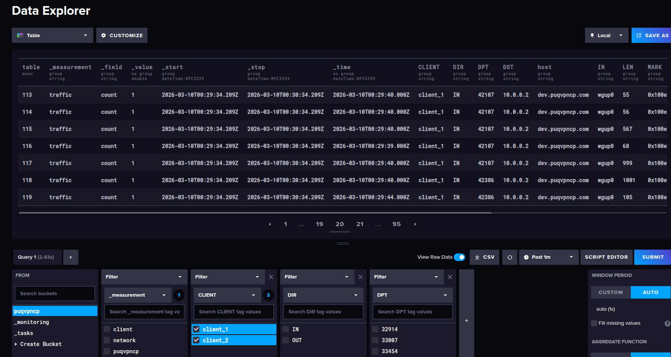Focus Search DPT tag values field
Viewport: 671px width, 357px height.
[x=413, y=312]
